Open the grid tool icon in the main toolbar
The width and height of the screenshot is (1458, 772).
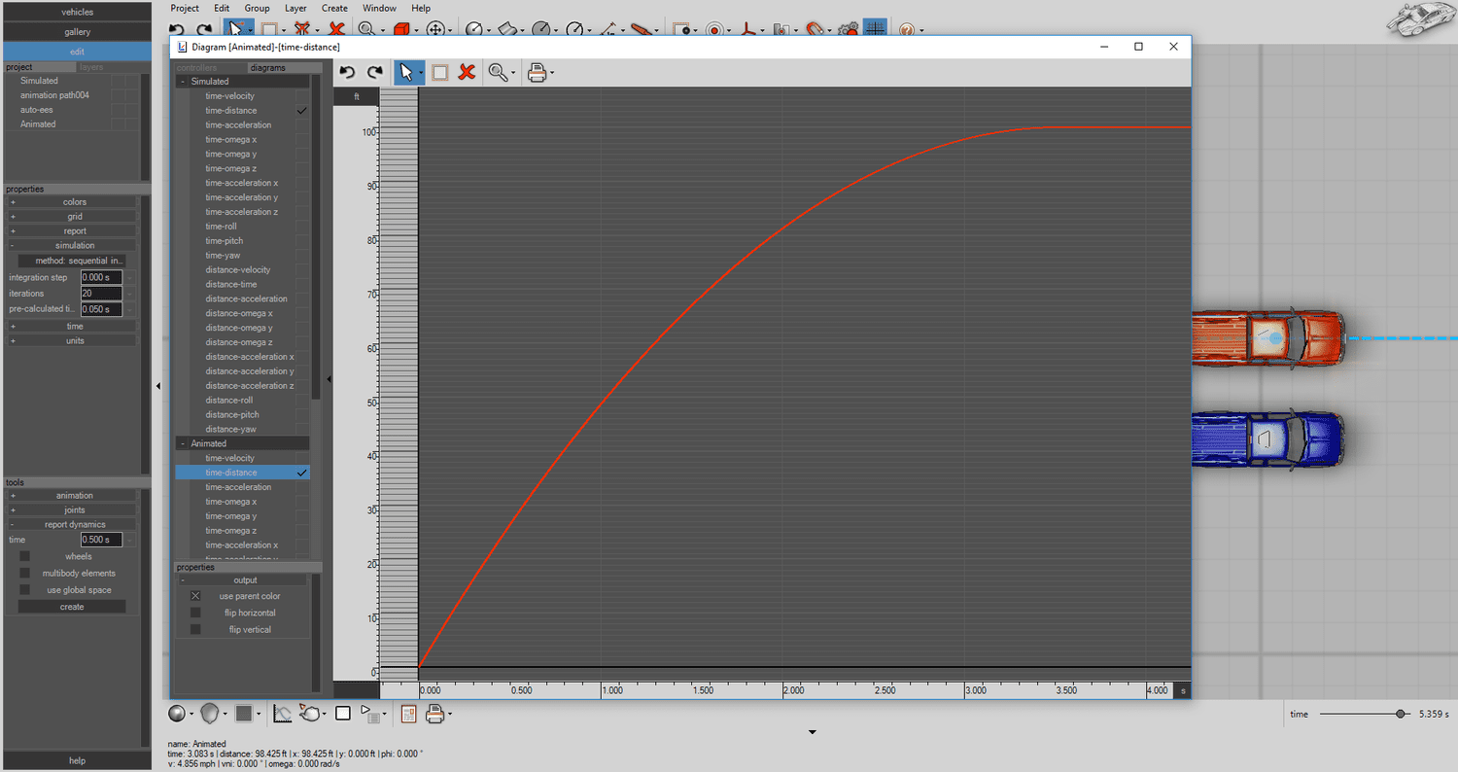(874, 28)
